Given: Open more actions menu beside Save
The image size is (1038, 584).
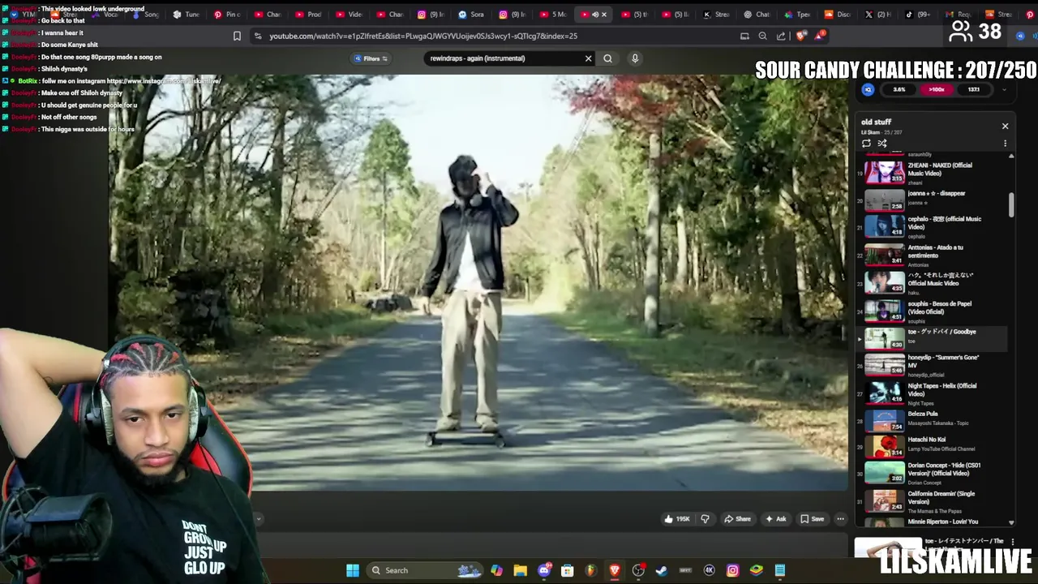Looking at the screenshot, I should coord(840,519).
